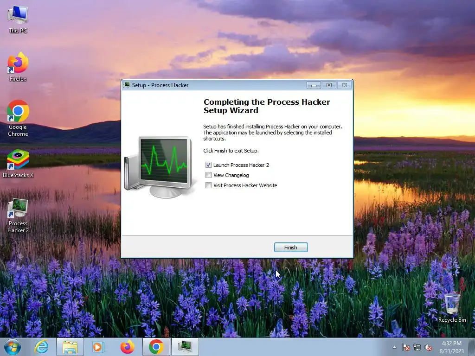The image size is (475, 356).
Task: Switch to Chrome in the taskbar
Action: coord(156,347)
